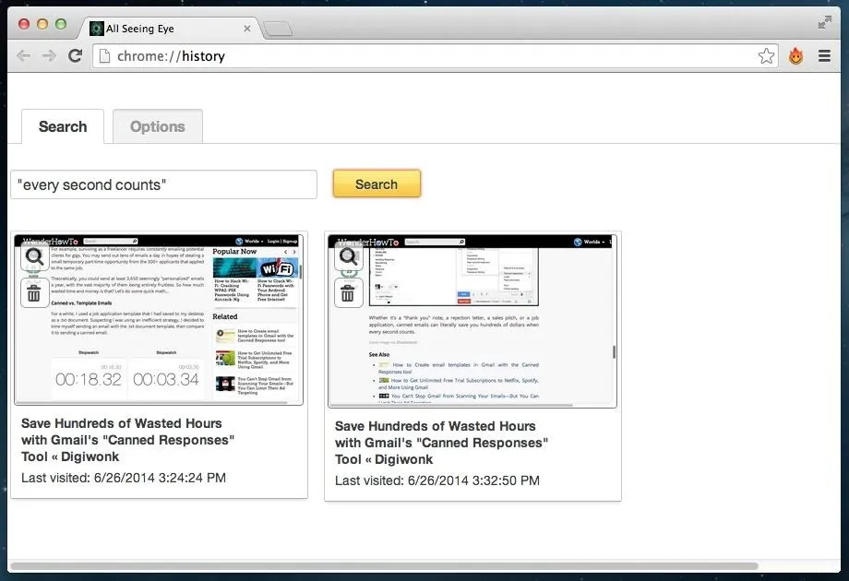Delete the 3:24:24 PM history entry

point(34,293)
